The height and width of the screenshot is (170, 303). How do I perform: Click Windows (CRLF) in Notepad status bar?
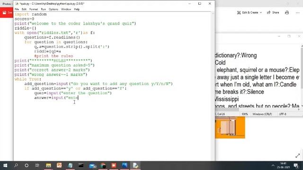262,114
